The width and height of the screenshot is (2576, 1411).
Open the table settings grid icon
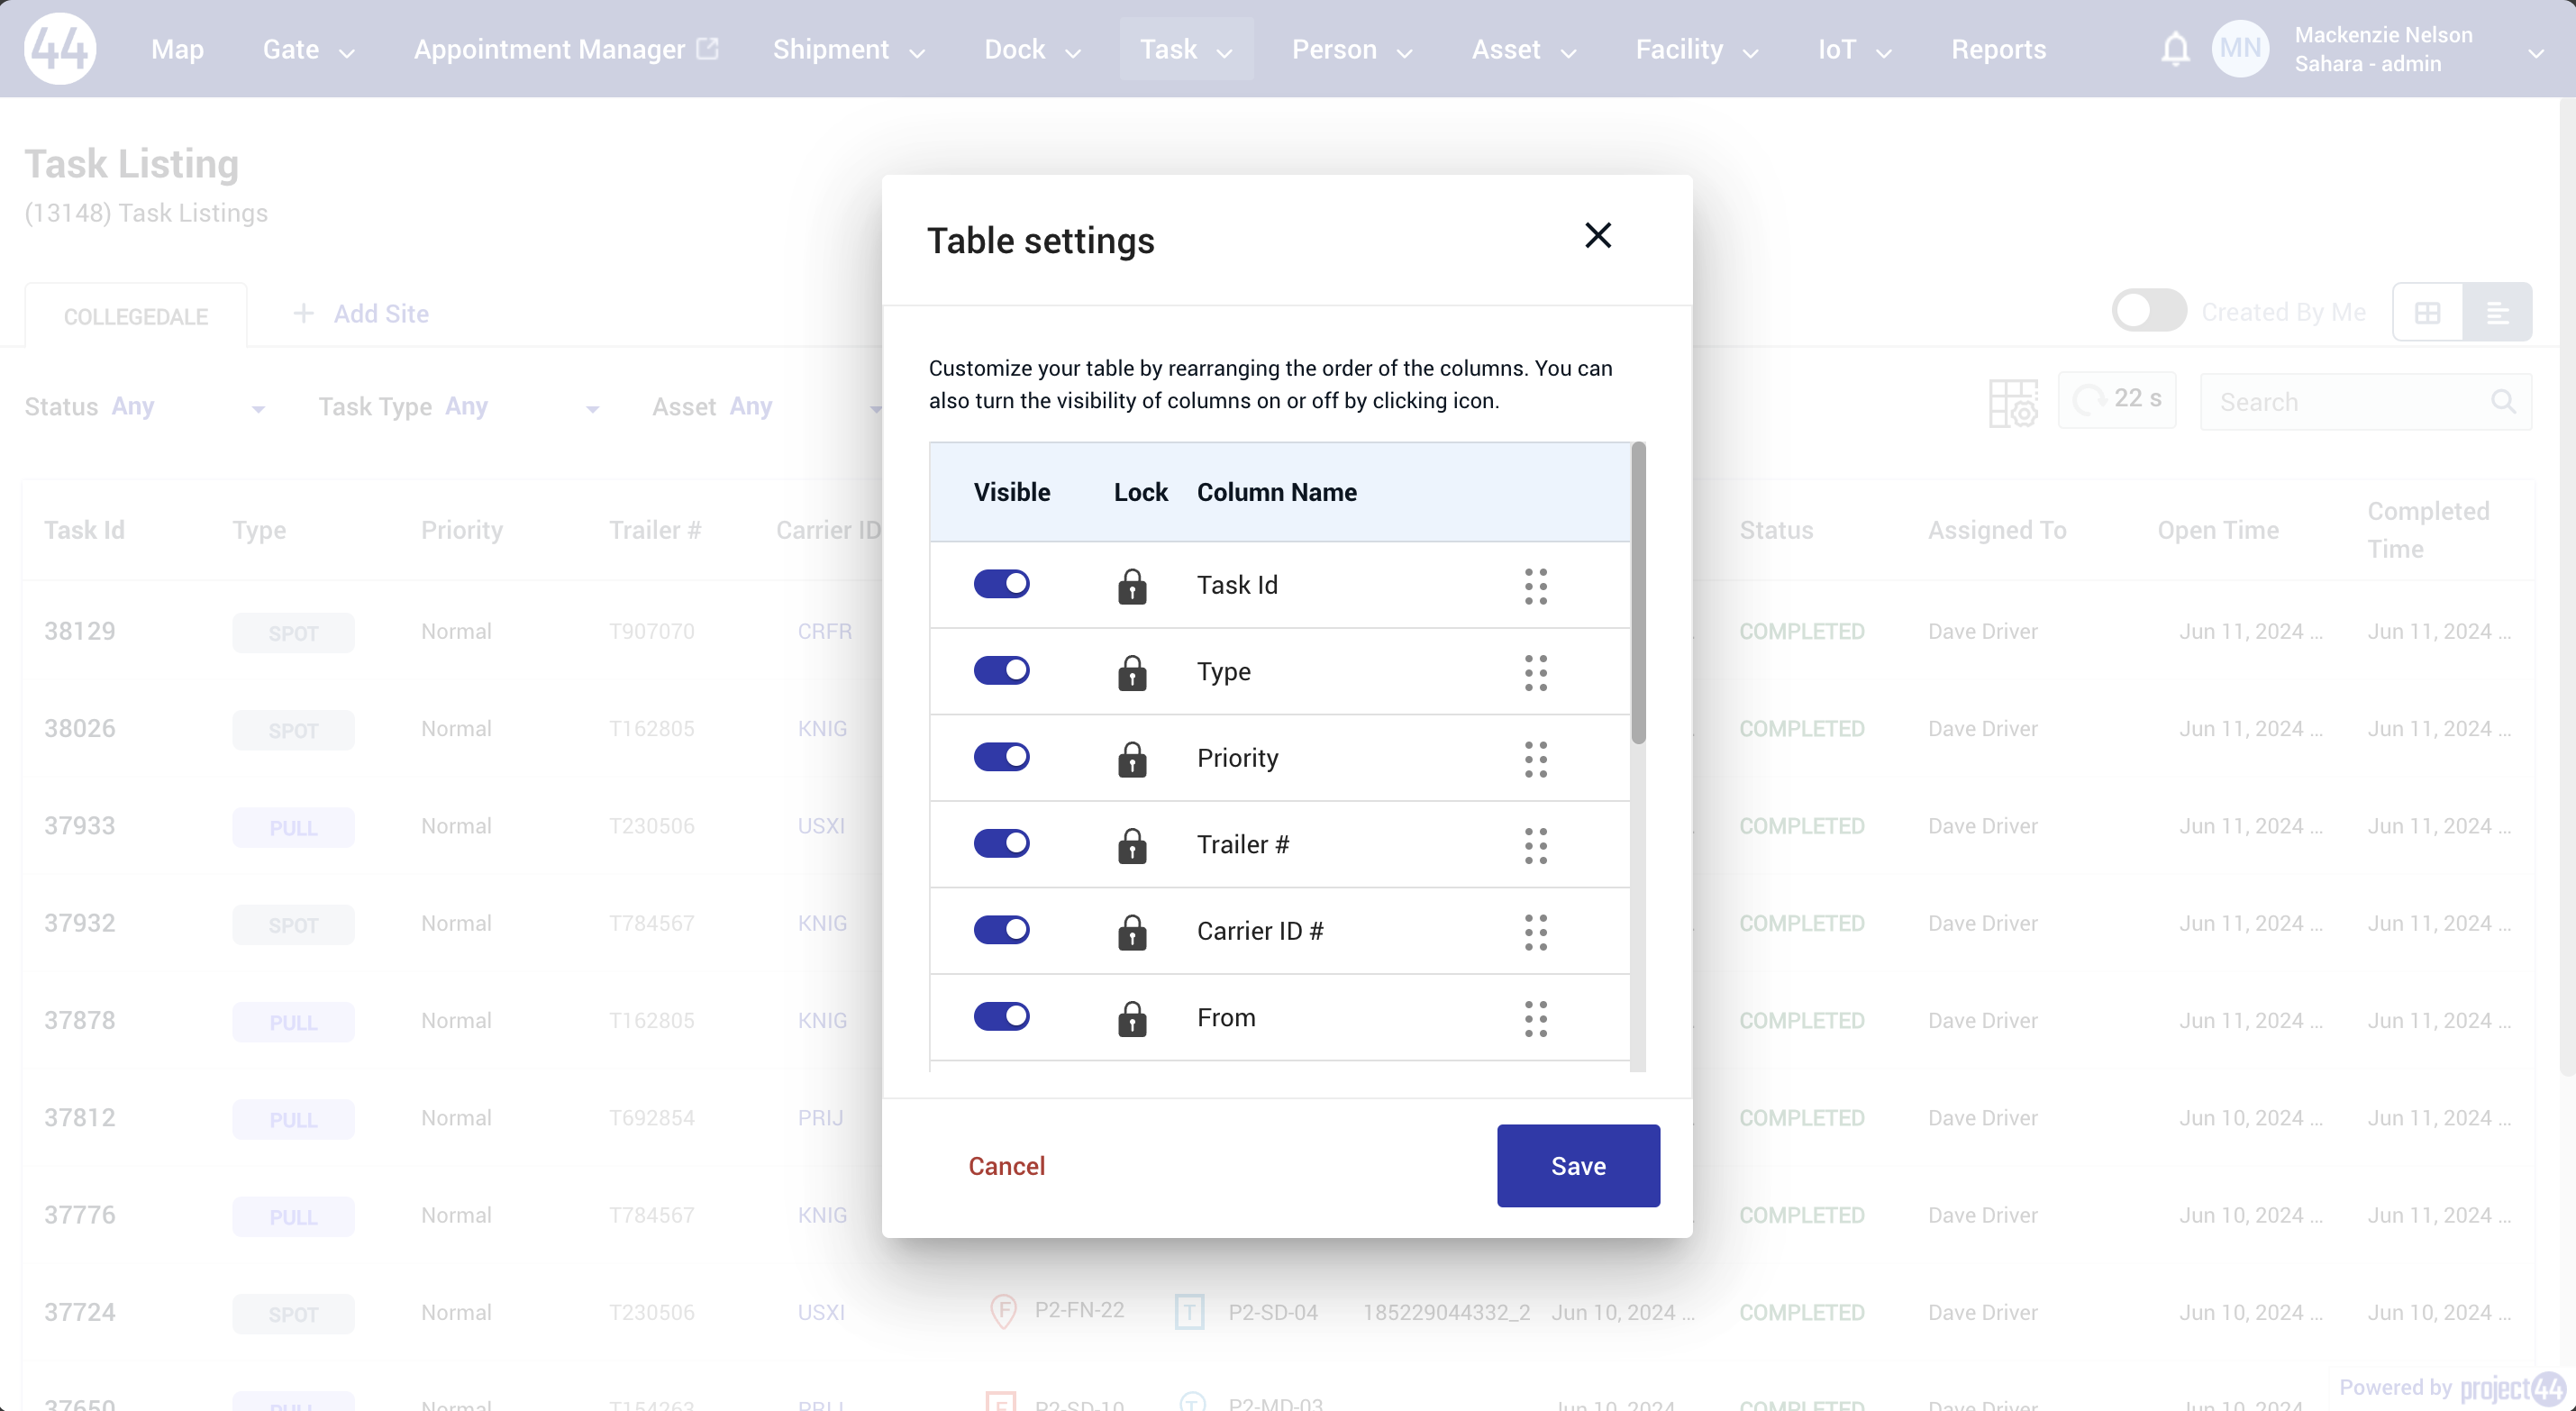pyautogui.click(x=2013, y=403)
